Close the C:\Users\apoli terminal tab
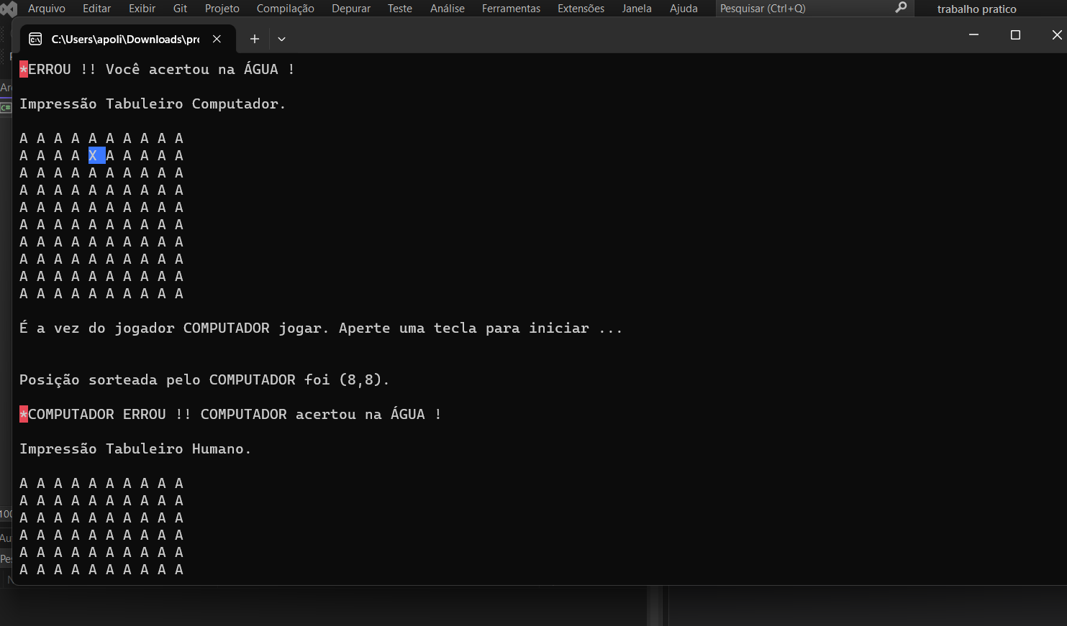The width and height of the screenshot is (1067, 626). tap(217, 39)
